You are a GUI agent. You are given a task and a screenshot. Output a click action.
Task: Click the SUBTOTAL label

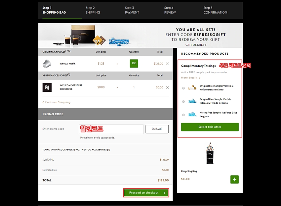[x=48, y=160]
